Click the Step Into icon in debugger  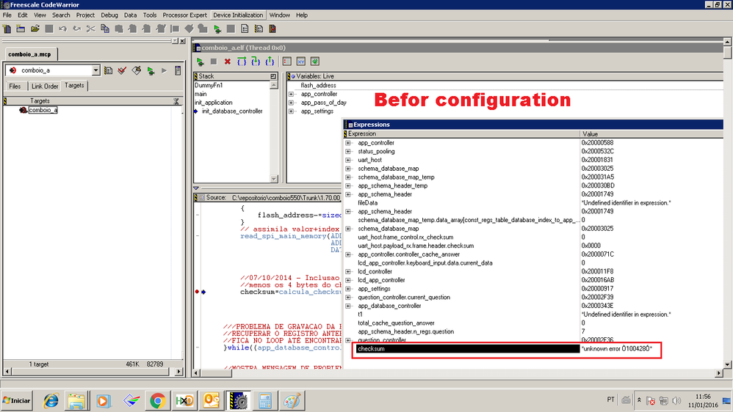pyautogui.click(x=256, y=62)
